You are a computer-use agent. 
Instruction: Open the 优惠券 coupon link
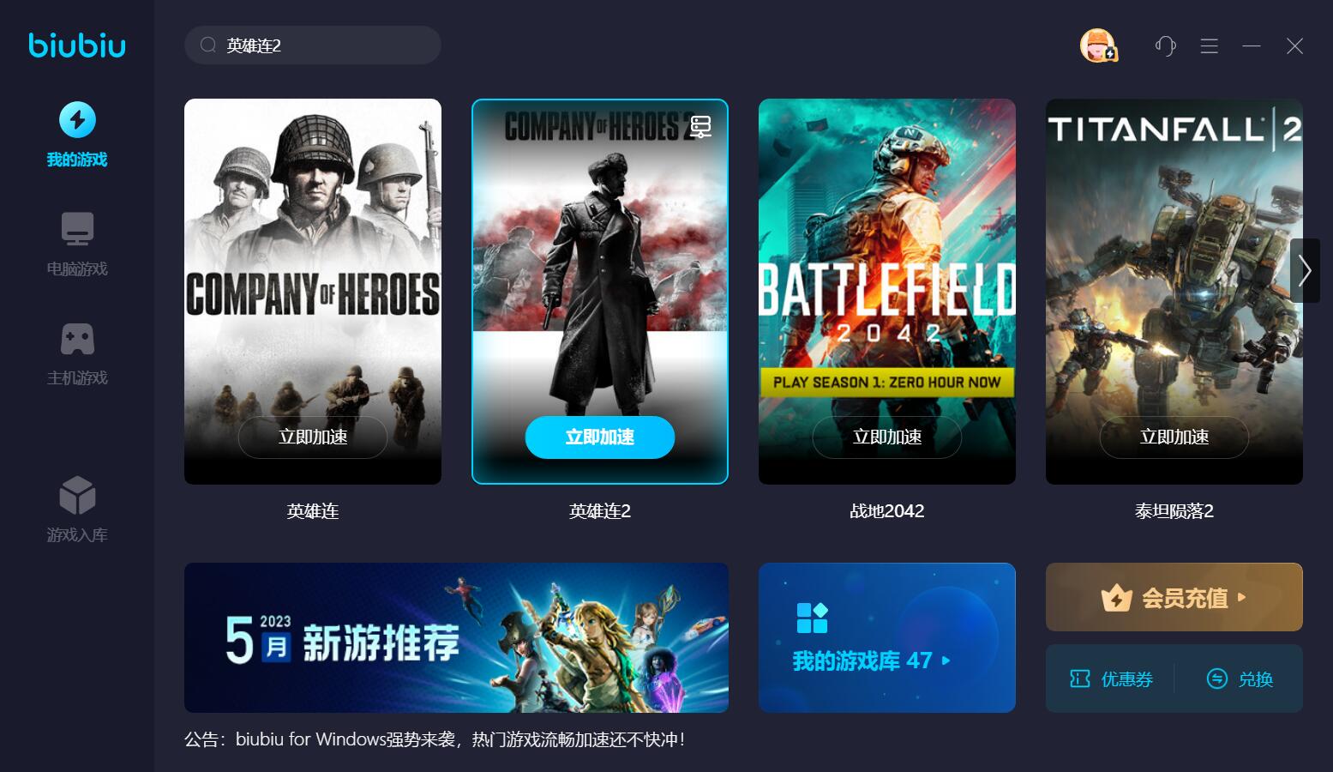click(x=1111, y=679)
